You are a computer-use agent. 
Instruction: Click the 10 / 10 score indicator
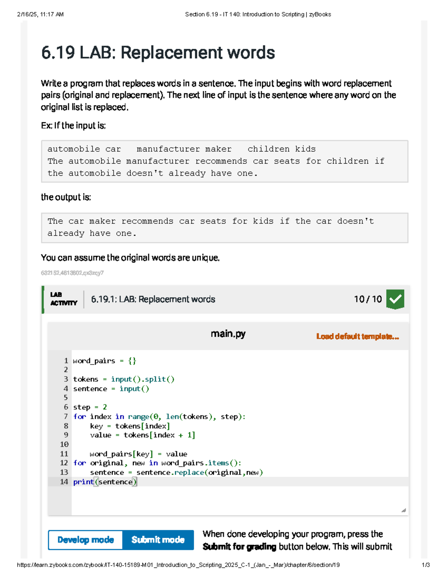(x=368, y=299)
